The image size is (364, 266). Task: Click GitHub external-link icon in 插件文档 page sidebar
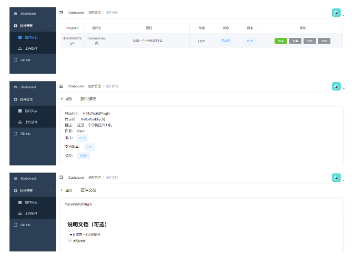coord(16,225)
